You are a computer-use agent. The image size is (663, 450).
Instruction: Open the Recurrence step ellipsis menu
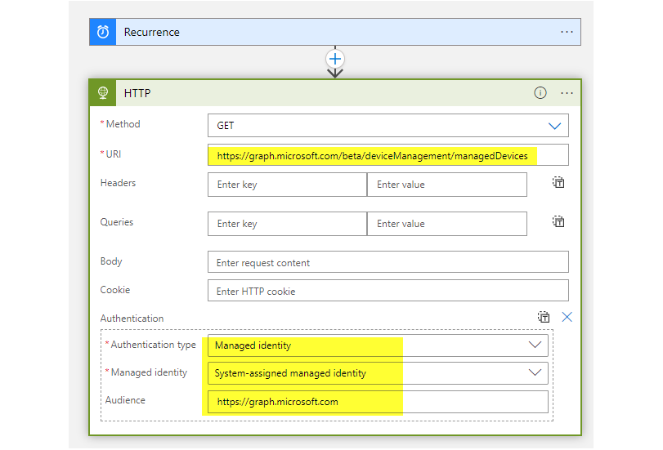(x=567, y=32)
